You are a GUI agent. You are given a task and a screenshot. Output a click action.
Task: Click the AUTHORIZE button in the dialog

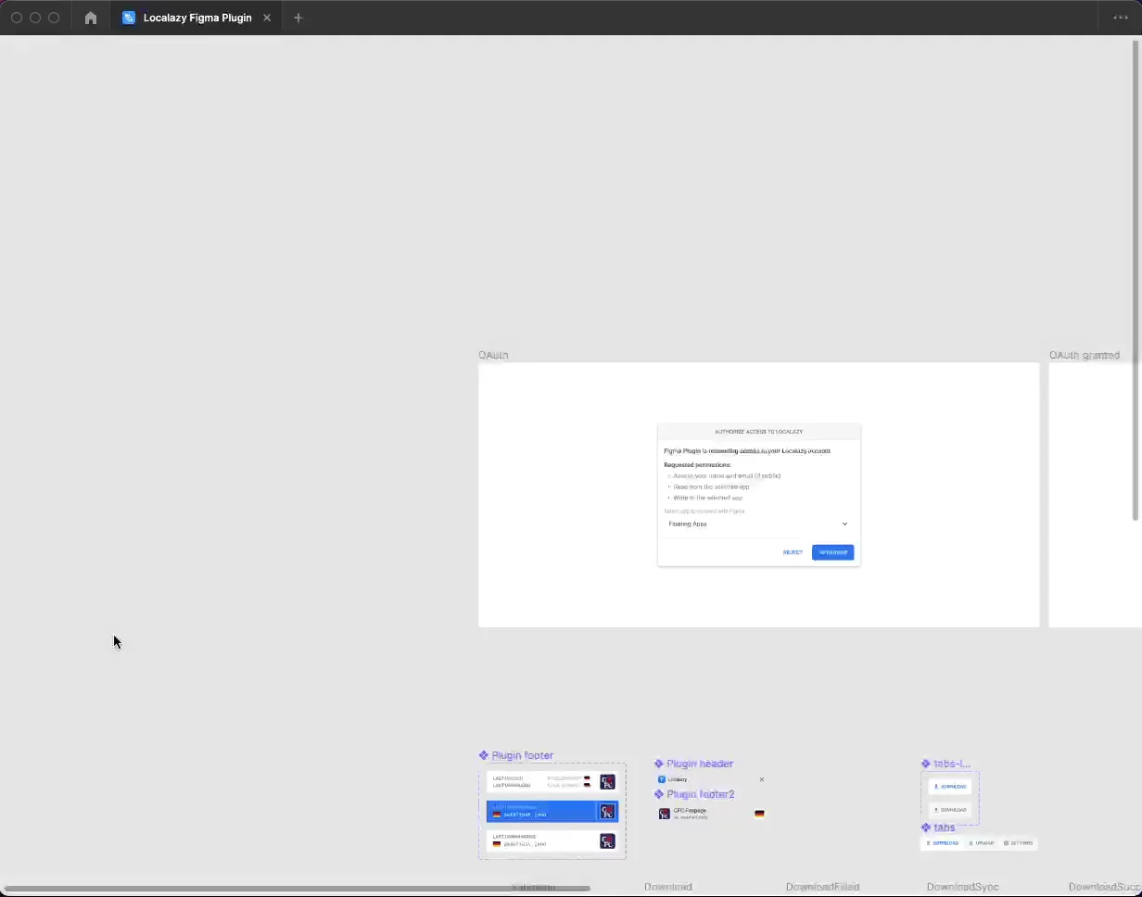[x=832, y=552]
